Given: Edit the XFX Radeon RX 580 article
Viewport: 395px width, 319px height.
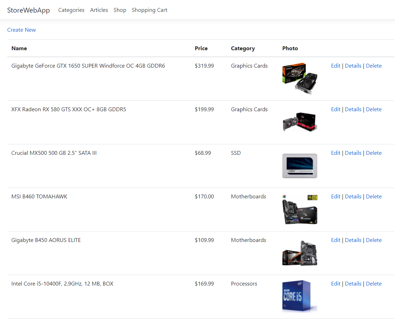Looking at the screenshot, I should click(x=335, y=109).
